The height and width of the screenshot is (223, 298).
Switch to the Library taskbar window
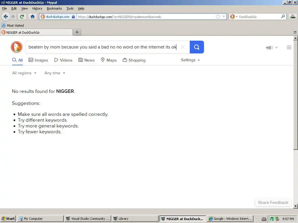(135, 219)
